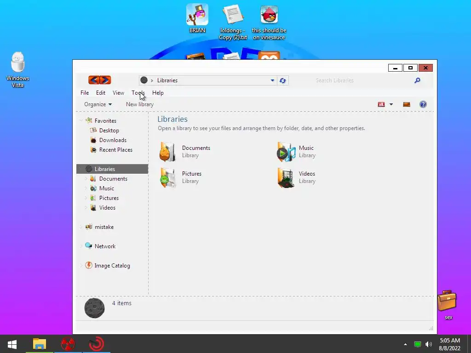Expand the Documents sidebar node arrow
Viewport: 471px width, 353px height.
point(86,179)
